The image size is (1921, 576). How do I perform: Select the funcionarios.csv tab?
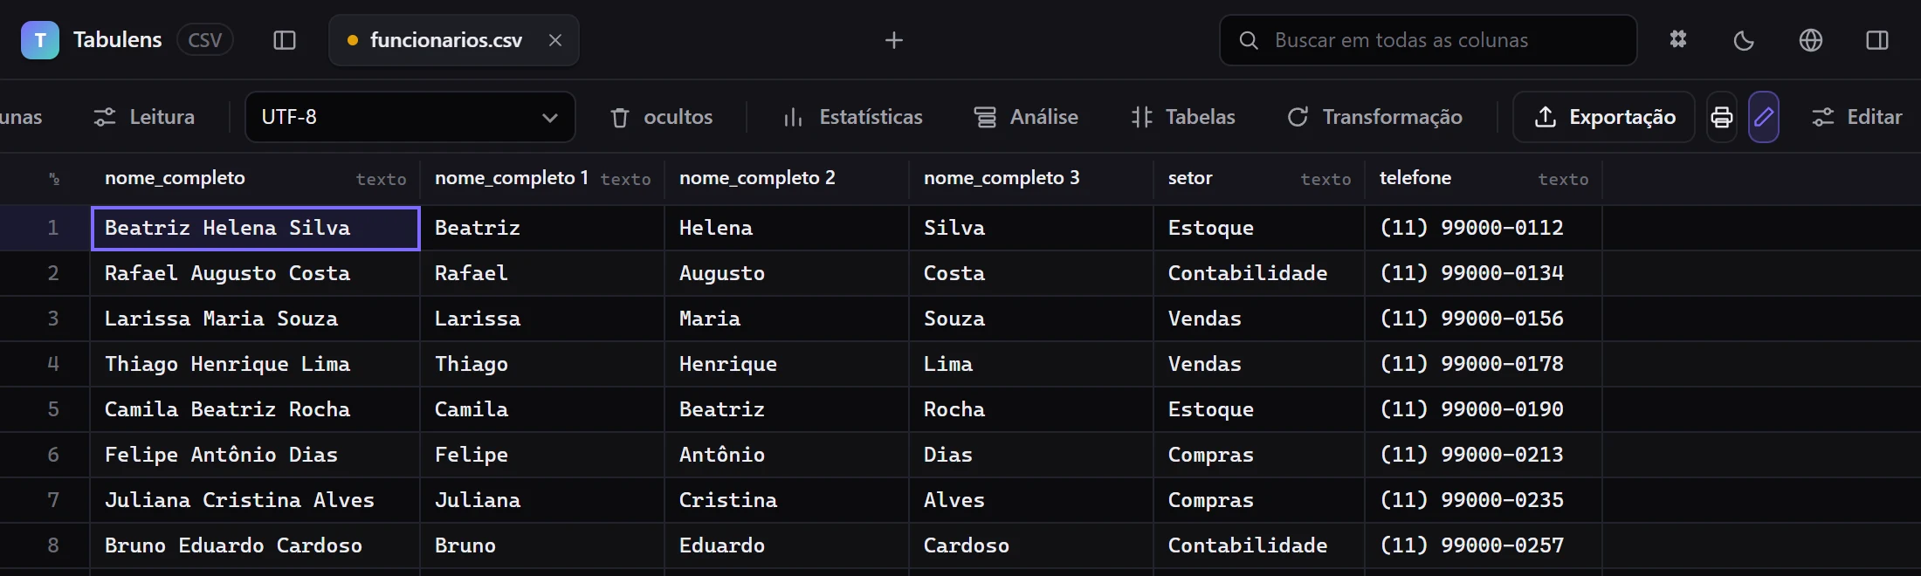pyautogui.click(x=446, y=40)
